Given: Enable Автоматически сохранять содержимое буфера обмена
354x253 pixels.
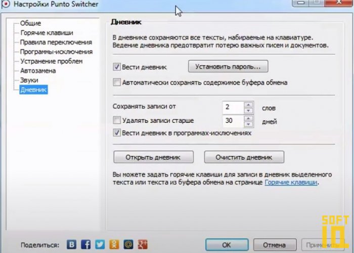Looking at the screenshot, I should [117, 82].
